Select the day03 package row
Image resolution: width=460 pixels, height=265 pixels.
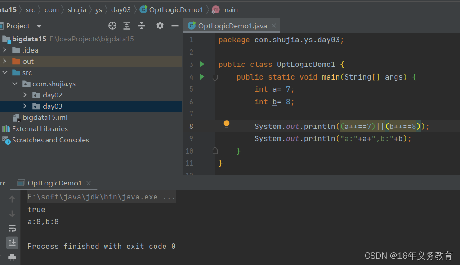pyautogui.click(x=91, y=106)
